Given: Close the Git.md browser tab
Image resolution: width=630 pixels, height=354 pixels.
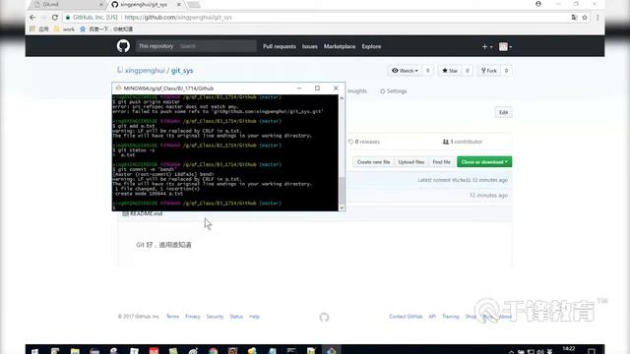Looking at the screenshot, I should click(x=101, y=4).
